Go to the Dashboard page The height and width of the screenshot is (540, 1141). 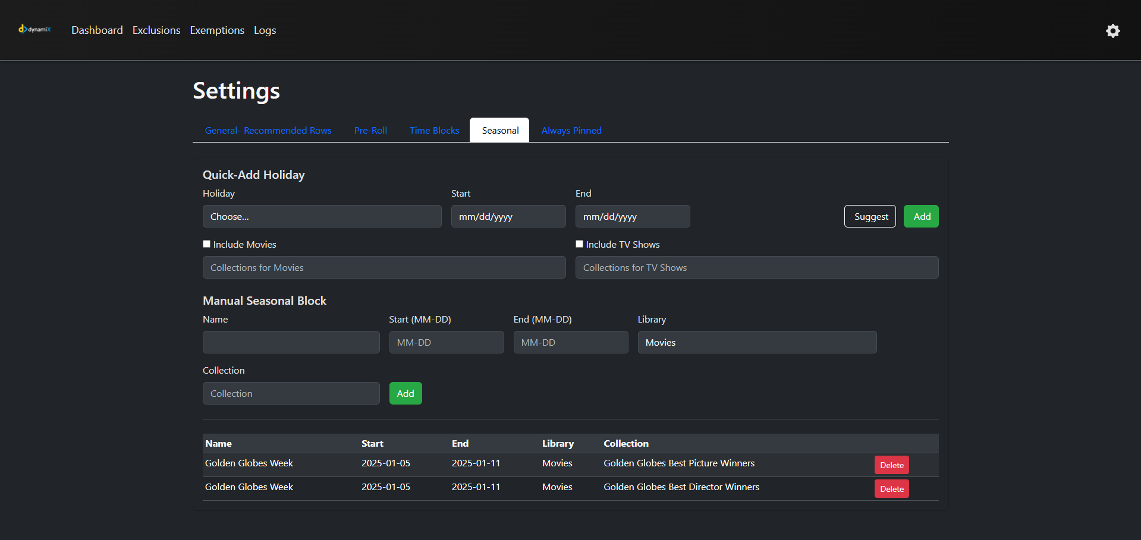tap(97, 30)
